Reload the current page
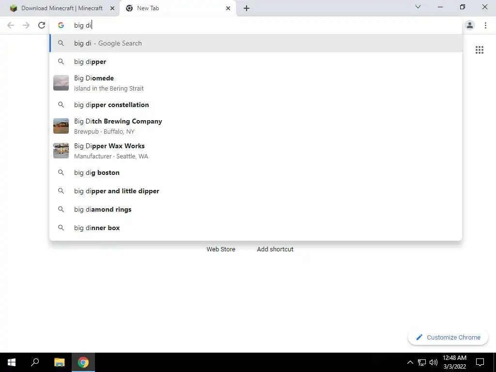 coord(42,25)
